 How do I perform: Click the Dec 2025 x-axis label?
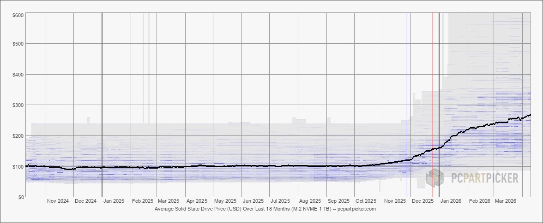point(422,201)
